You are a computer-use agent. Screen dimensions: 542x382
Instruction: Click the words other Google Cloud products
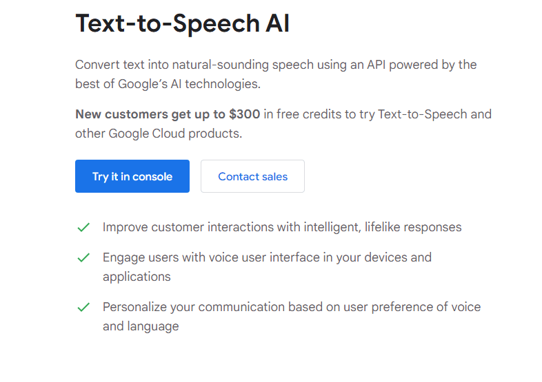tap(159, 134)
